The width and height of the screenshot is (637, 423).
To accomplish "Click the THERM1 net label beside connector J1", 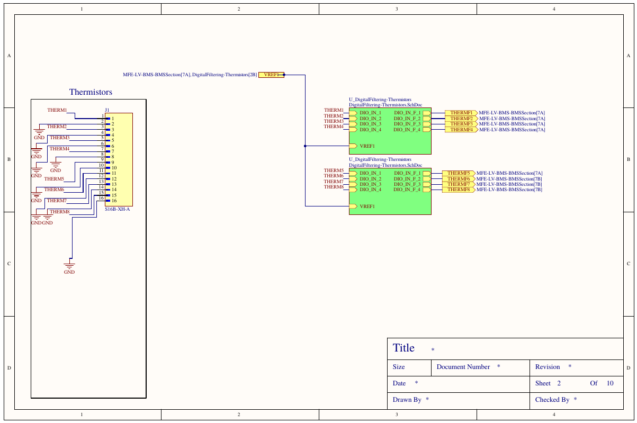I will pyautogui.click(x=57, y=110).
